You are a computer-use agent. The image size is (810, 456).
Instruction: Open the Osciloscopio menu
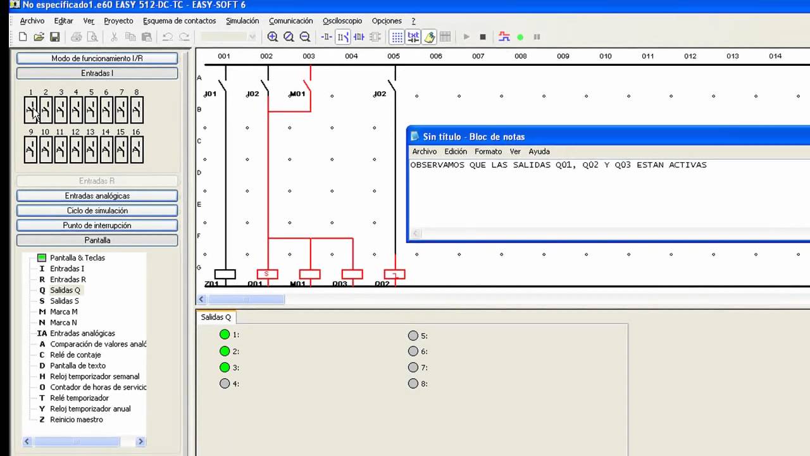(x=342, y=21)
